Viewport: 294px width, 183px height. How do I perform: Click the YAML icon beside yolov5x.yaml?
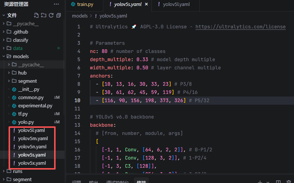click(14, 163)
